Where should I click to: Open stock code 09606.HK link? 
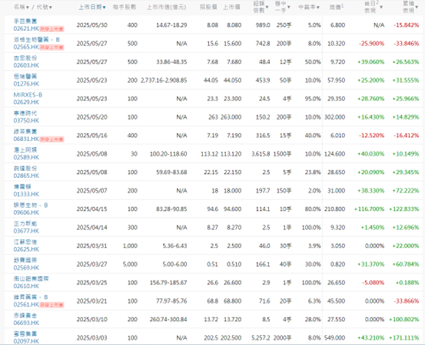(26, 212)
